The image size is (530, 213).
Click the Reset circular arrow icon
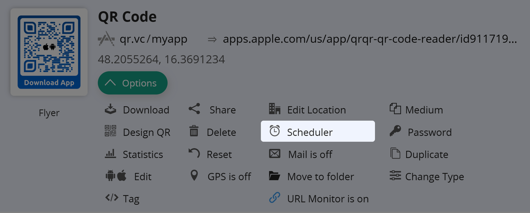coord(194,153)
